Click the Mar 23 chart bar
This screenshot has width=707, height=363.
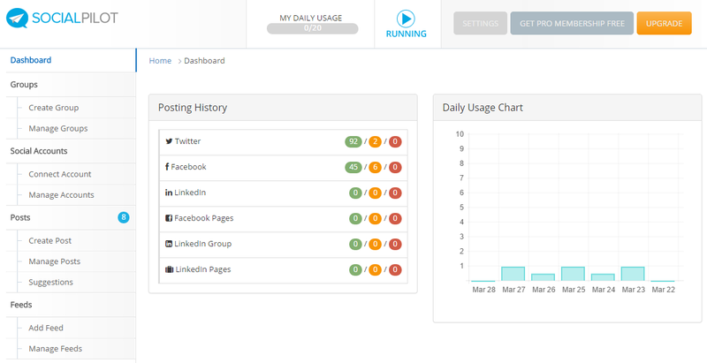pos(633,275)
